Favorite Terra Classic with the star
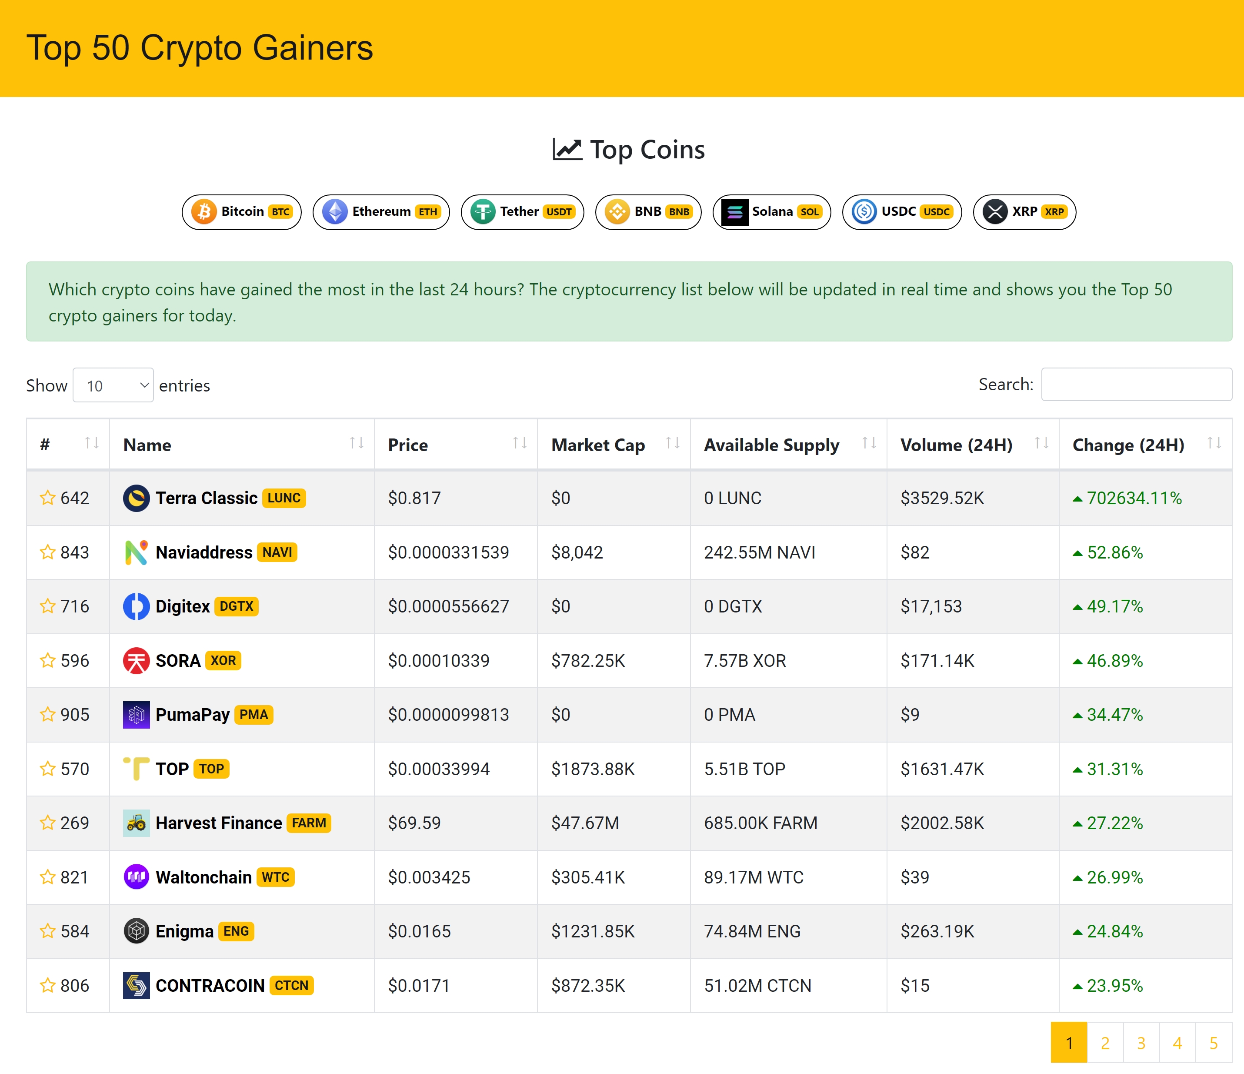This screenshot has width=1244, height=1074. [x=48, y=497]
